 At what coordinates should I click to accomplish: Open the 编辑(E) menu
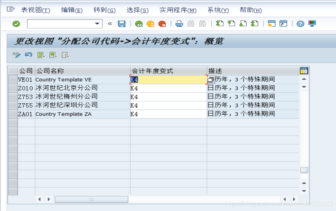[x=72, y=10]
